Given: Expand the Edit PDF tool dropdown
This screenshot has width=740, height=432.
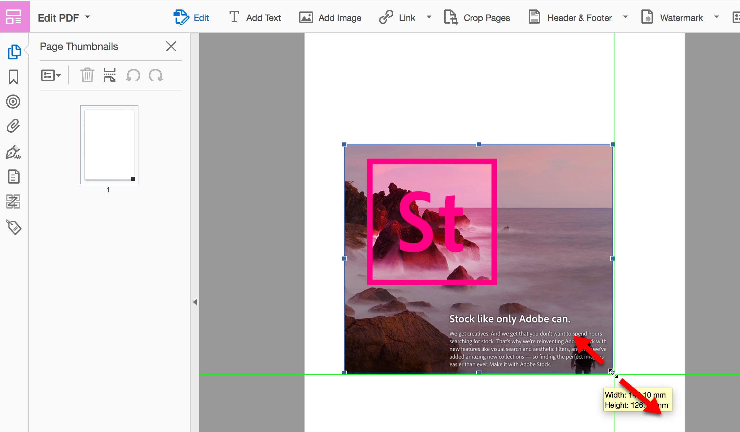Looking at the screenshot, I should [x=87, y=17].
